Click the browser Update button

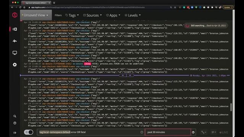[x=228, y=7]
